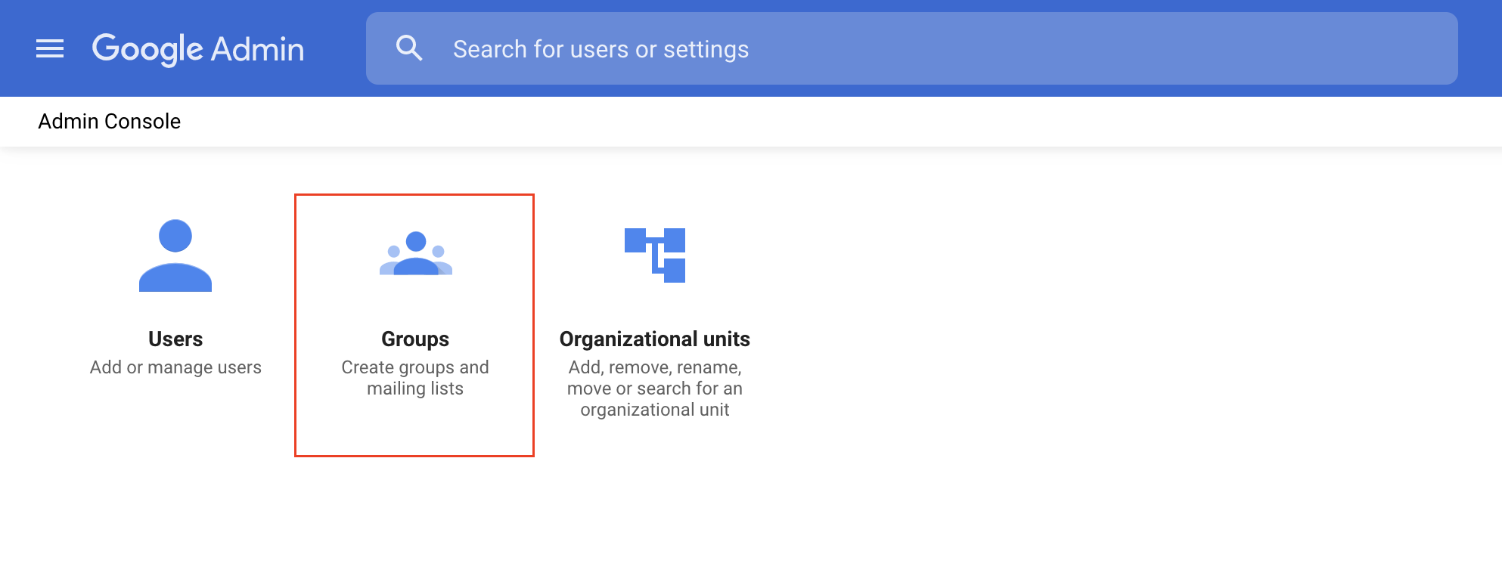Open the Users card title
Image resolution: width=1502 pixels, height=585 pixels.
tap(175, 339)
